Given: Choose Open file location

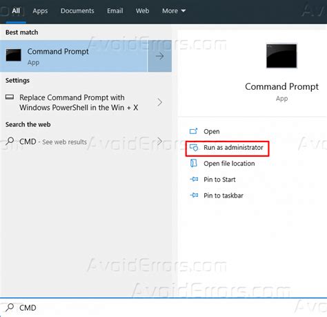Looking at the screenshot, I should click(x=229, y=164).
